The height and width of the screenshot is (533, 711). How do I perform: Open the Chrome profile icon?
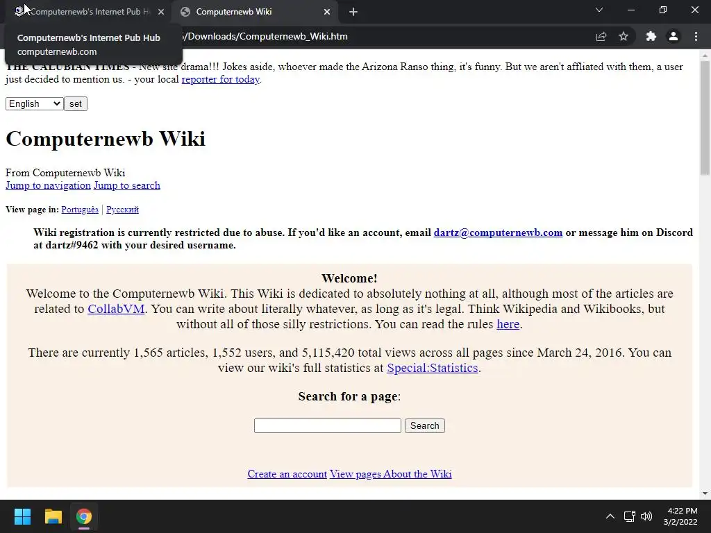(674, 37)
